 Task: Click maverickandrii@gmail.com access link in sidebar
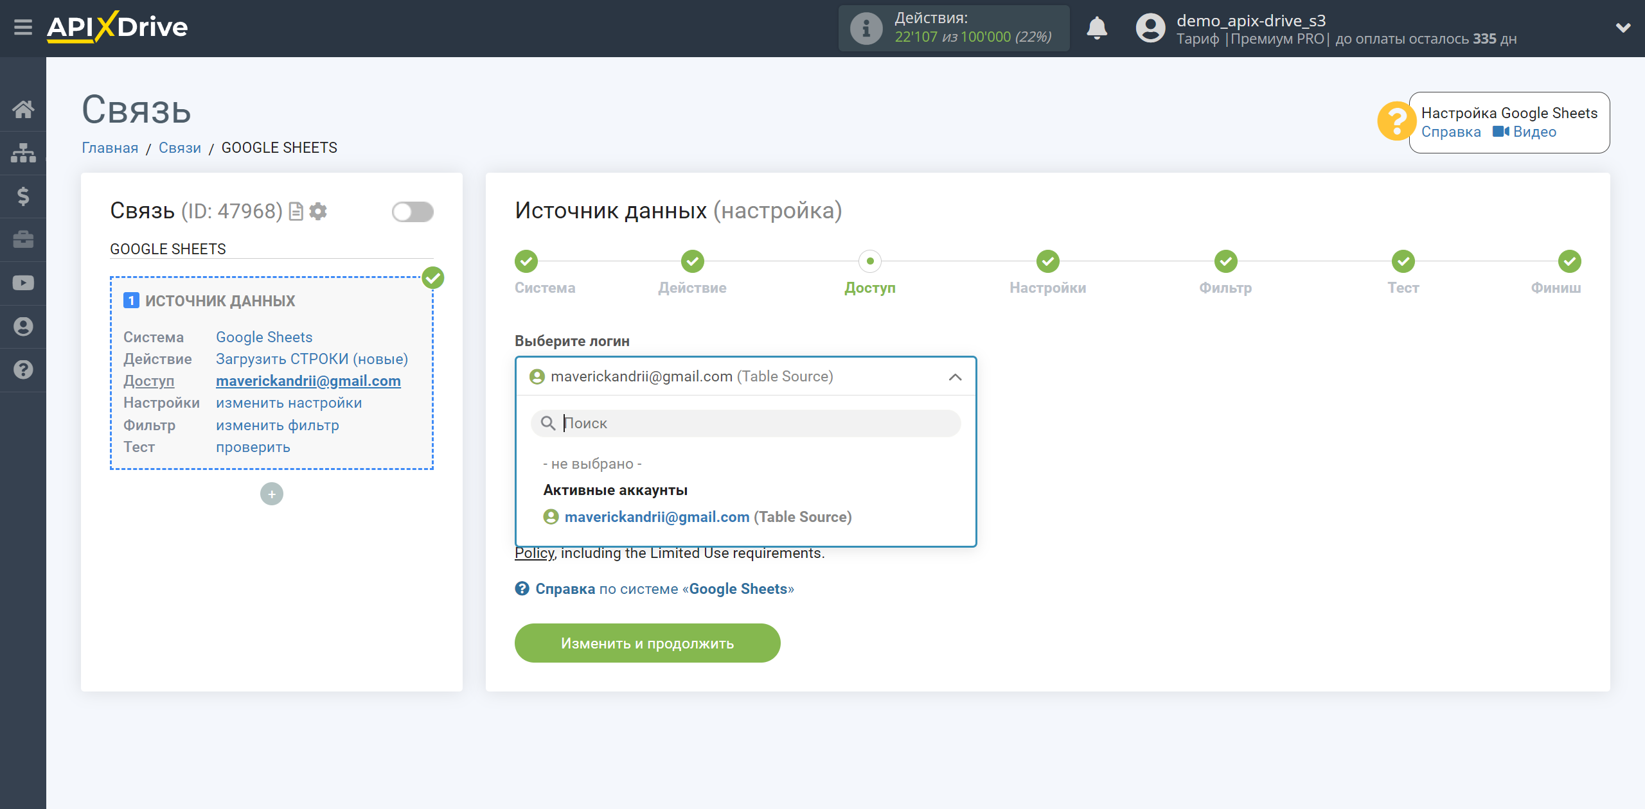[x=308, y=381]
